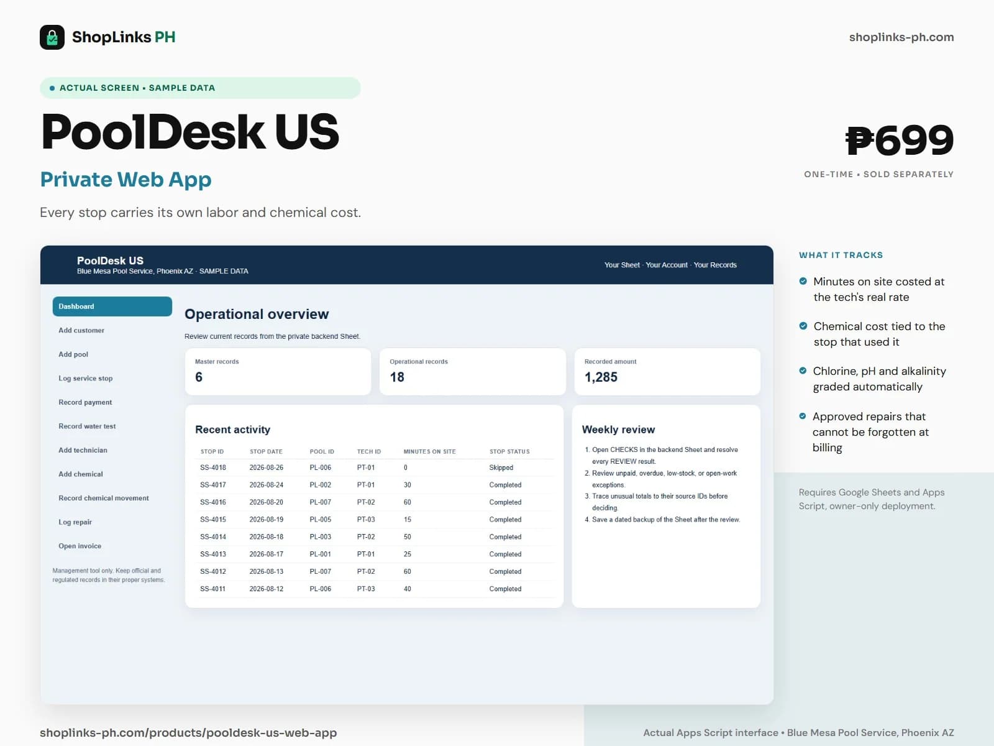Click the pooldesk-us-web-app product URL
Viewport: 994px width, 746px height.
tap(188, 733)
